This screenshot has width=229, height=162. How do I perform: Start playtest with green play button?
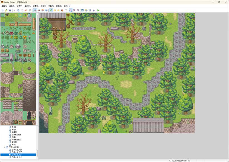point(98,10)
